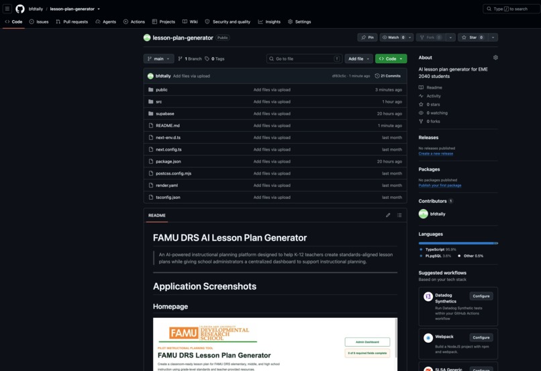Open the README.md file
This screenshot has height=371, width=541.
(x=168, y=126)
